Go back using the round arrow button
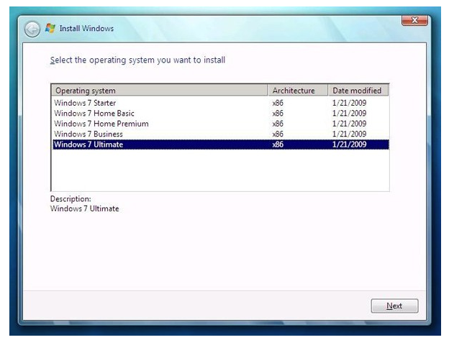 (x=32, y=29)
